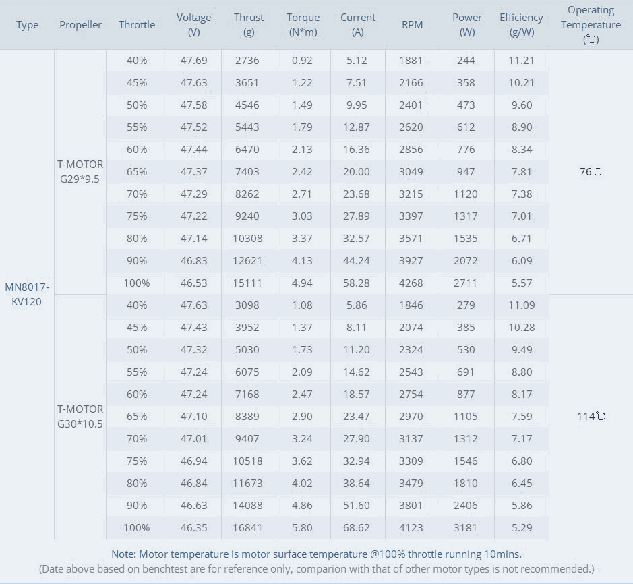
Task: Click RPM value 4268
Action: [411, 283]
